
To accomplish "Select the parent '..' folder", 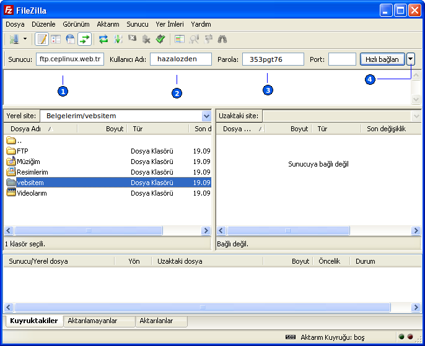I will pos(108,141).
